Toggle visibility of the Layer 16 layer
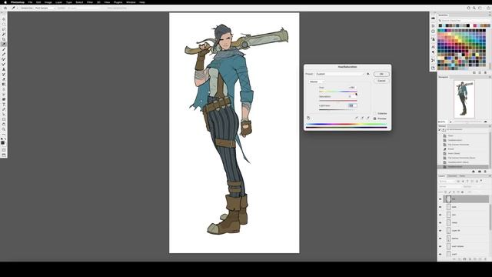 point(440,231)
